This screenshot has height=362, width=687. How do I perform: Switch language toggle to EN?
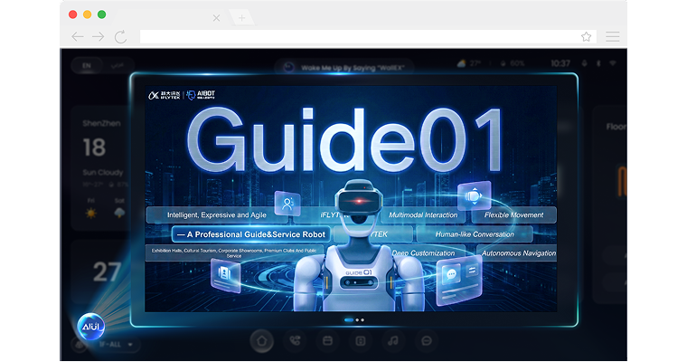[x=87, y=65]
